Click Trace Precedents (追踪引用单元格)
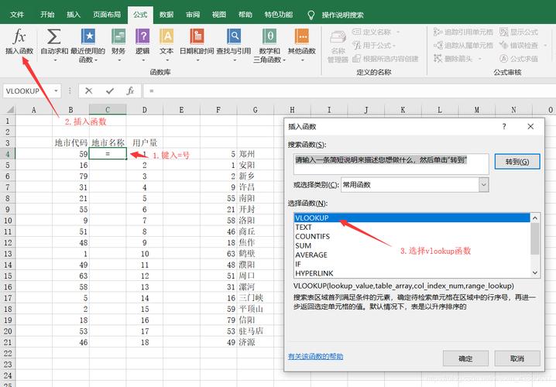The image size is (556, 387). pyautogui.click(x=463, y=32)
